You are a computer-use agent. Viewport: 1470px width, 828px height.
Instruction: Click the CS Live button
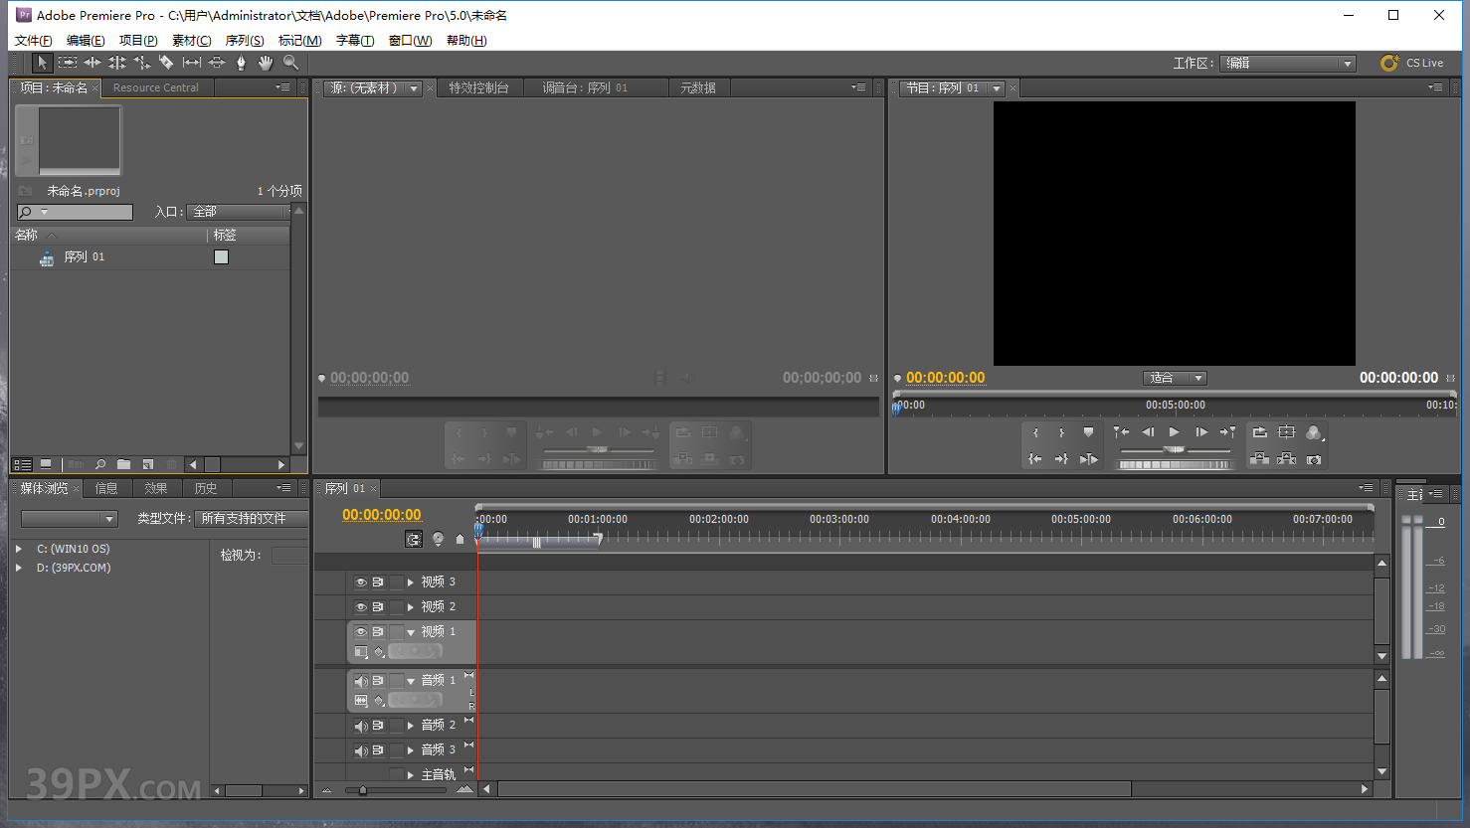[x=1412, y=62]
